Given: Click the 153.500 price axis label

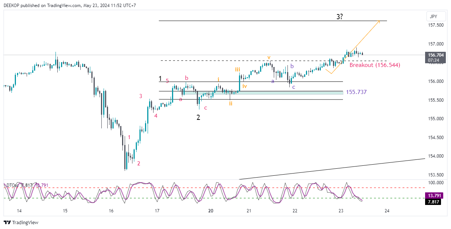Looking at the screenshot, I should [436, 175].
